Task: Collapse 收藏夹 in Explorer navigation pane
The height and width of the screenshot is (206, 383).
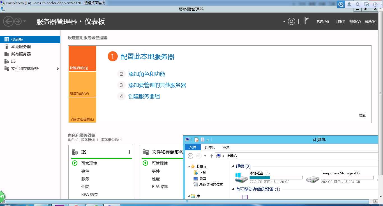Action: coord(188,166)
